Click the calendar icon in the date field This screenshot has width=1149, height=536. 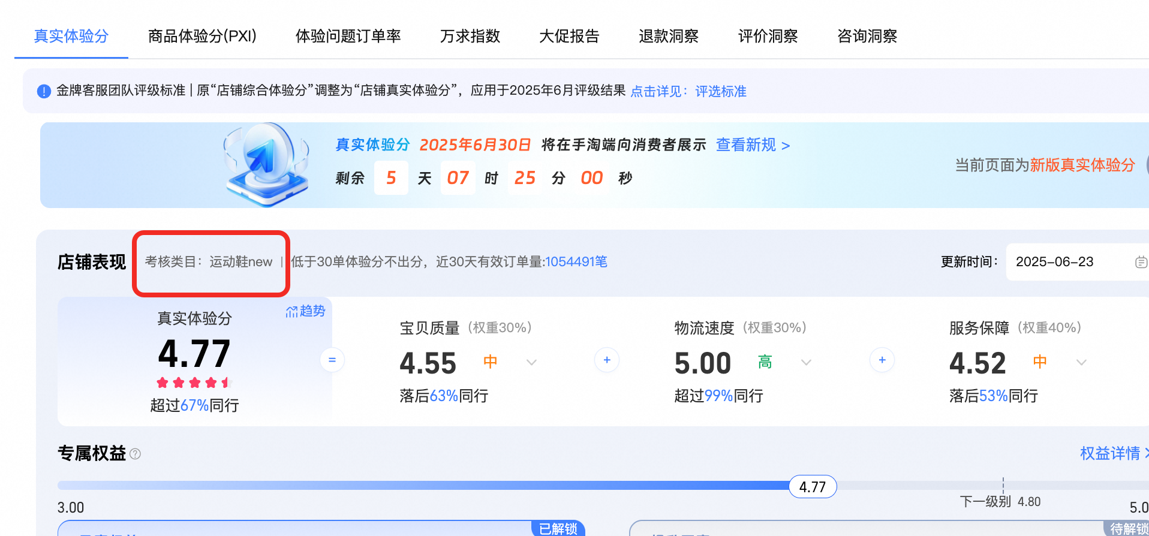(x=1141, y=262)
